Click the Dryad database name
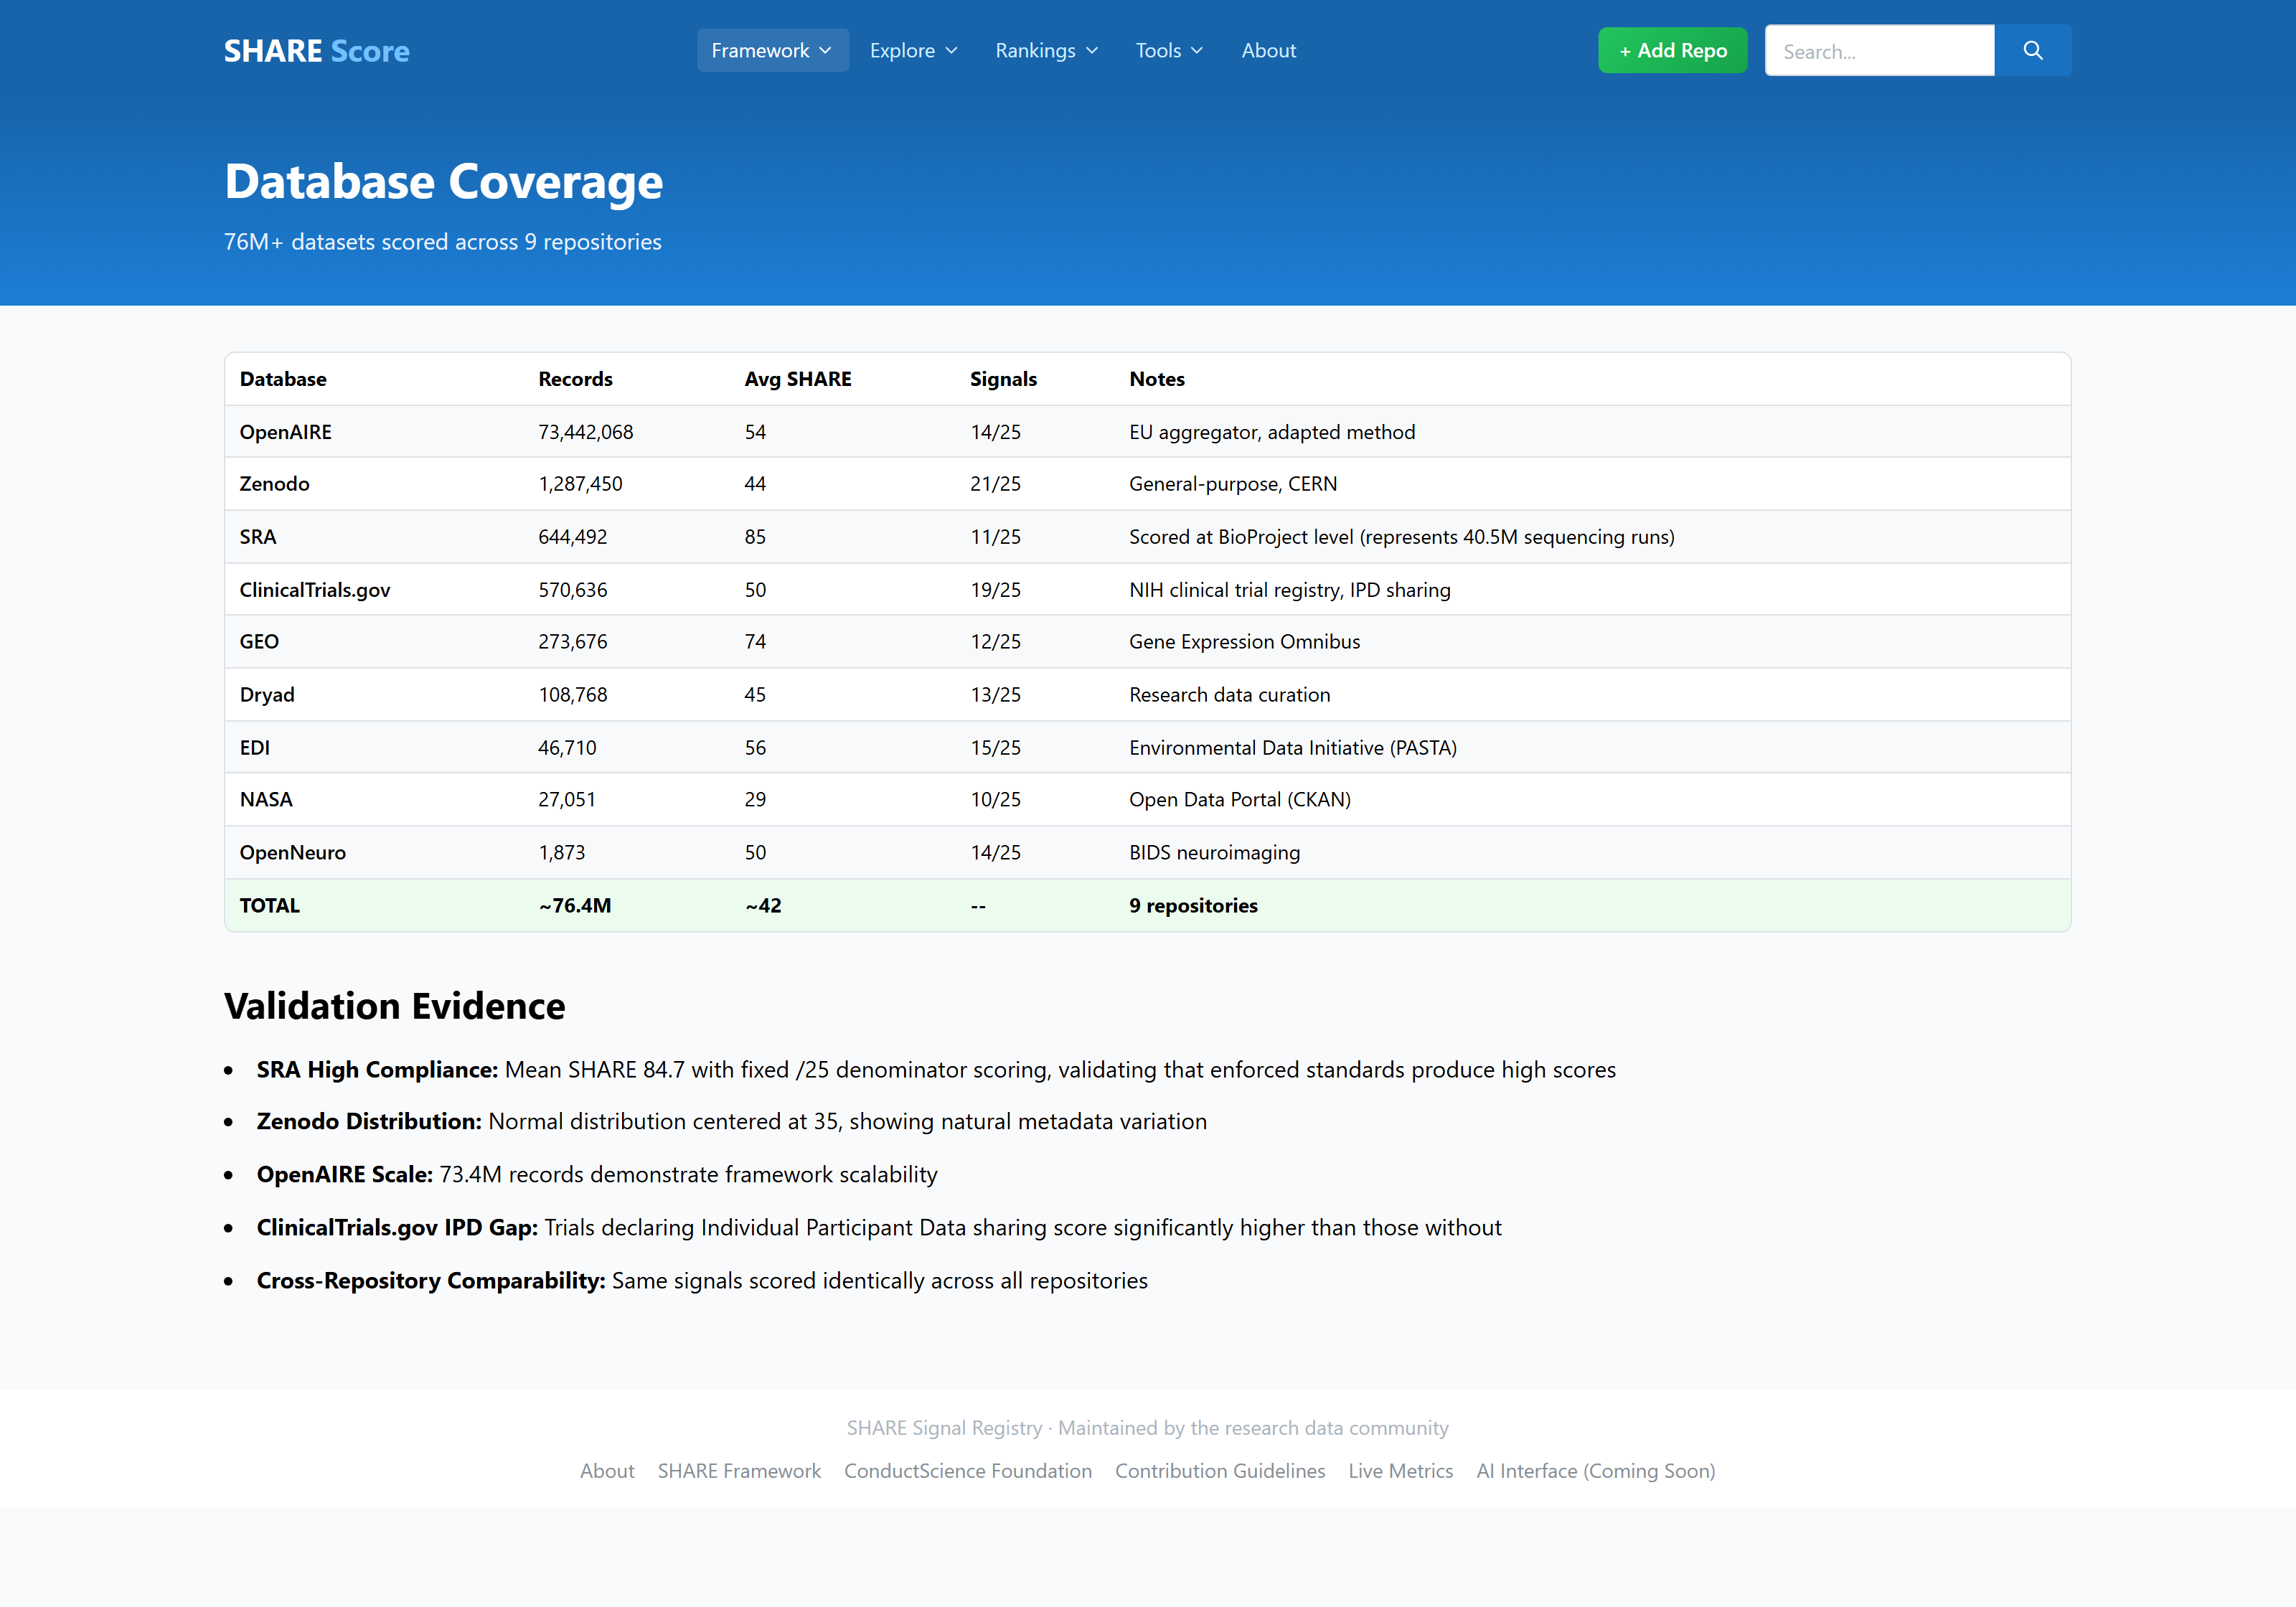The height and width of the screenshot is (1607, 2296). tap(267, 695)
